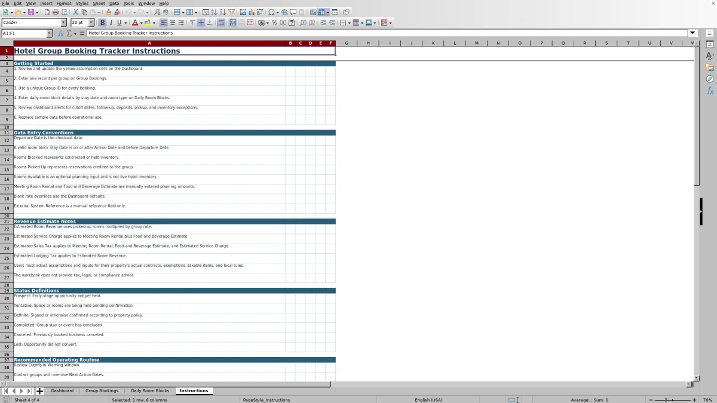Screen dimensions: 717x403
Task: Click the Clear direct formatting icon
Action: [117, 12]
